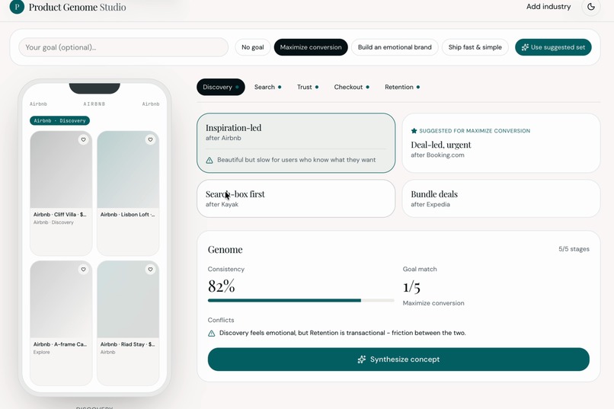Favorite the Lisbon Loft listing heart
Viewport: 614px width, 409px height.
click(150, 139)
